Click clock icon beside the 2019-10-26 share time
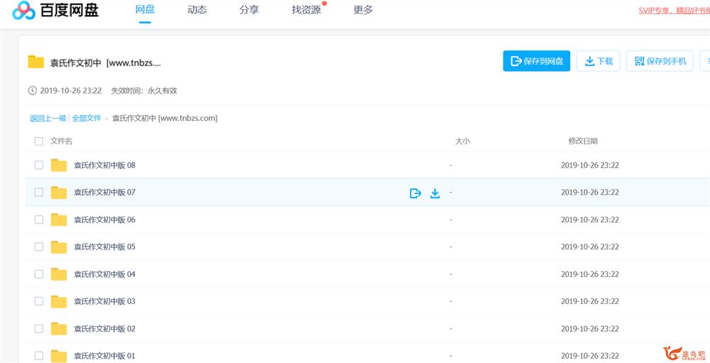The width and height of the screenshot is (710, 363). coord(32,91)
